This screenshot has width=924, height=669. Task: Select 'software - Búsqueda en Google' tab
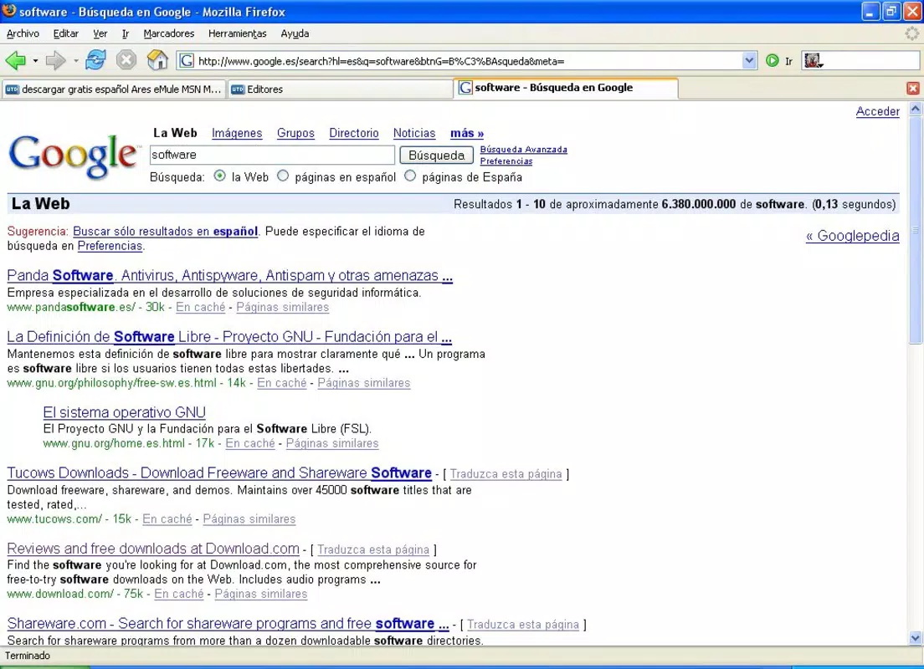click(x=566, y=88)
